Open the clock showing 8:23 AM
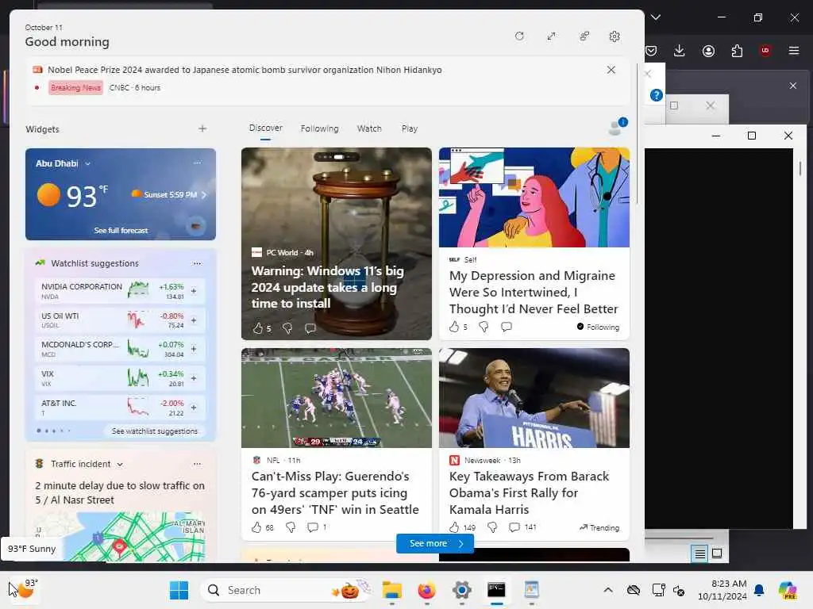Image resolution: width=813 pixels, height=609 pixels. 722,590
